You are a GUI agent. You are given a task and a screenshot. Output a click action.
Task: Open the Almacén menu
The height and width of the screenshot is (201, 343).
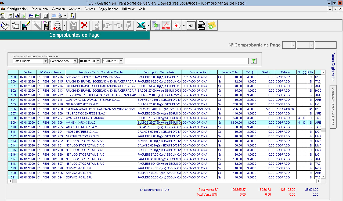click(59, 9)
